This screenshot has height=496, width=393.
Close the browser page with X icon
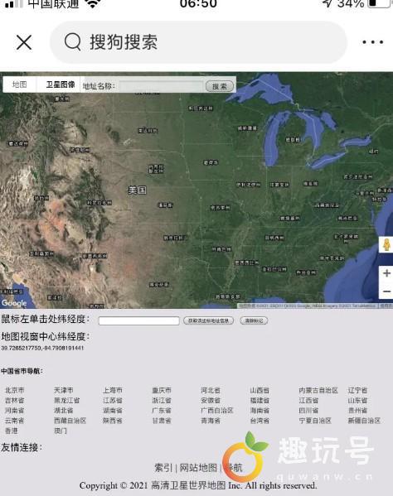tap(24, 42)
